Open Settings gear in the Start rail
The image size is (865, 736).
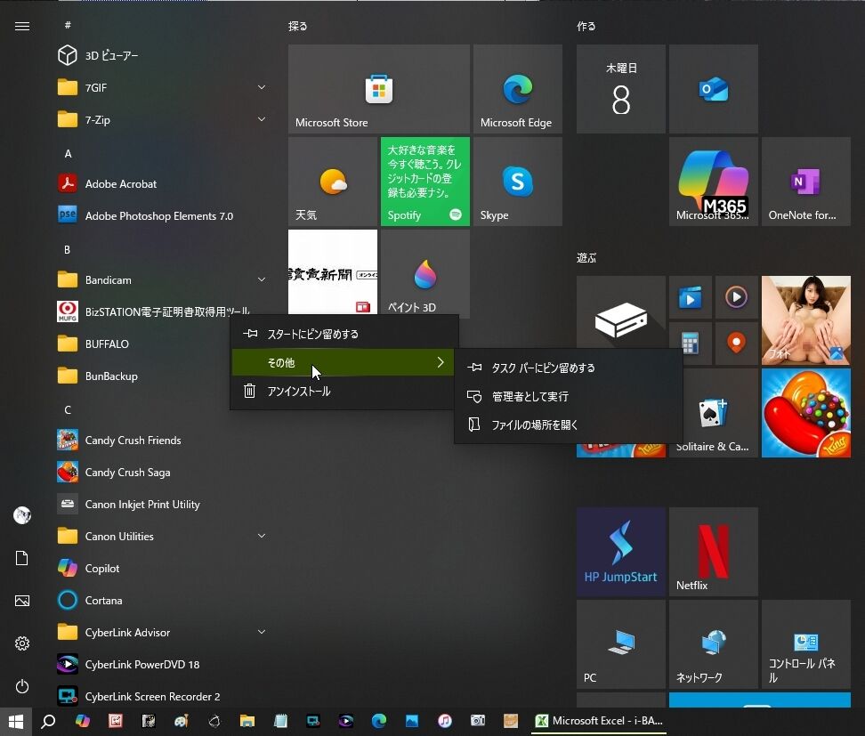pos(22,643)
